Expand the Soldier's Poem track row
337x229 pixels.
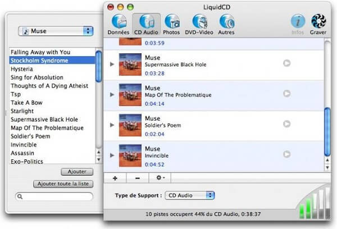(x=112, y=125)
